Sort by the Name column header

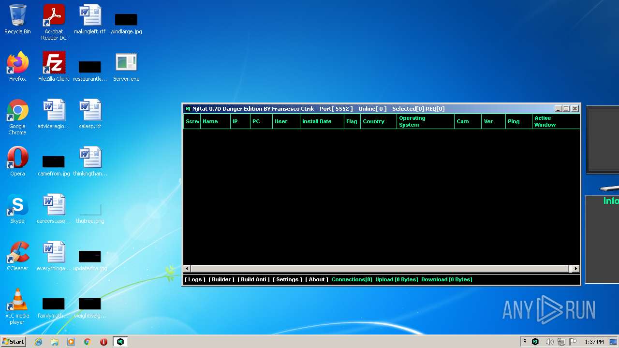click(215, 121)
